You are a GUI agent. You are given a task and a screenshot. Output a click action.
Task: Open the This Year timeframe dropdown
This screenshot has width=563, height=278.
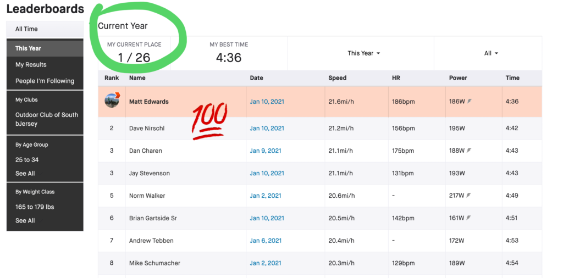point(363,53)
